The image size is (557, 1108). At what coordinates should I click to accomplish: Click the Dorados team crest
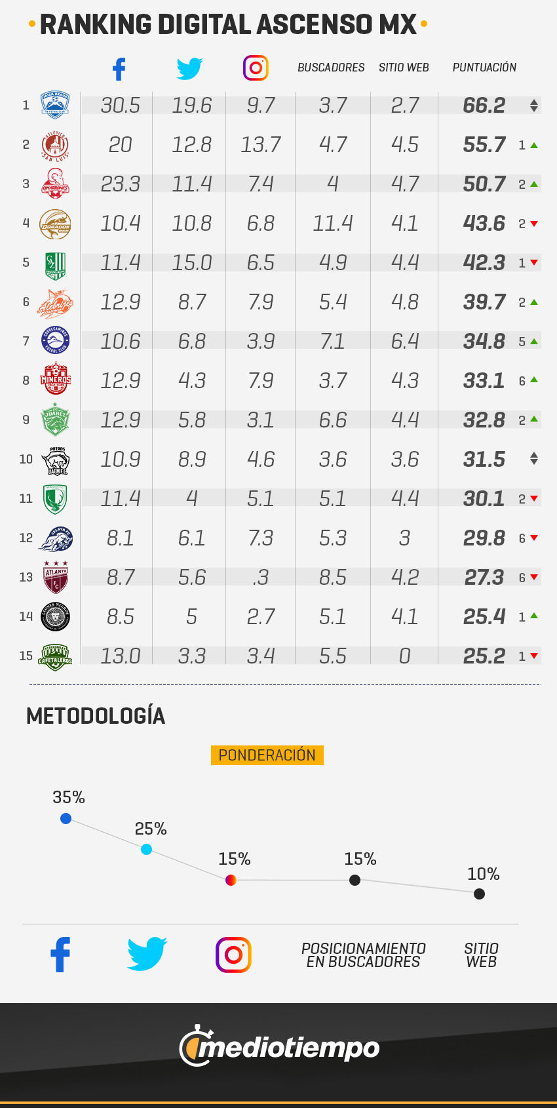tap(55, 224)
